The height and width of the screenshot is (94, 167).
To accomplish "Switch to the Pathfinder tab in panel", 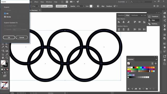I will pyautogui.click(x=135, y=15).
